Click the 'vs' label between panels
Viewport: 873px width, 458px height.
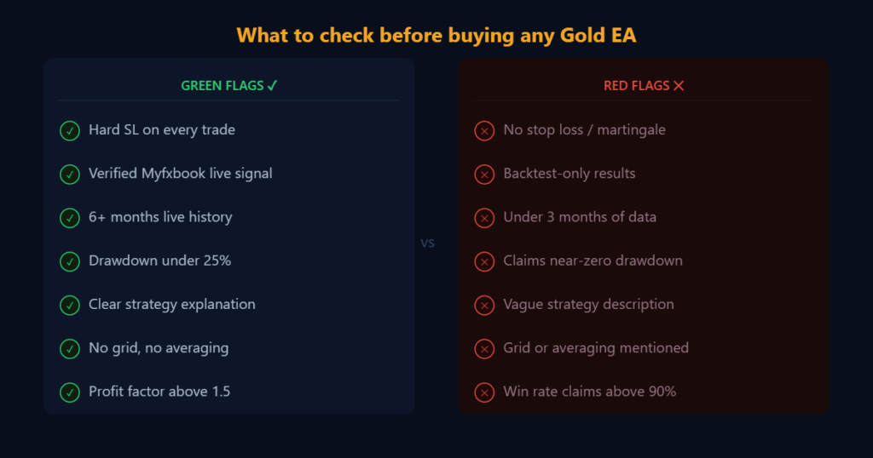pos(428,243)
